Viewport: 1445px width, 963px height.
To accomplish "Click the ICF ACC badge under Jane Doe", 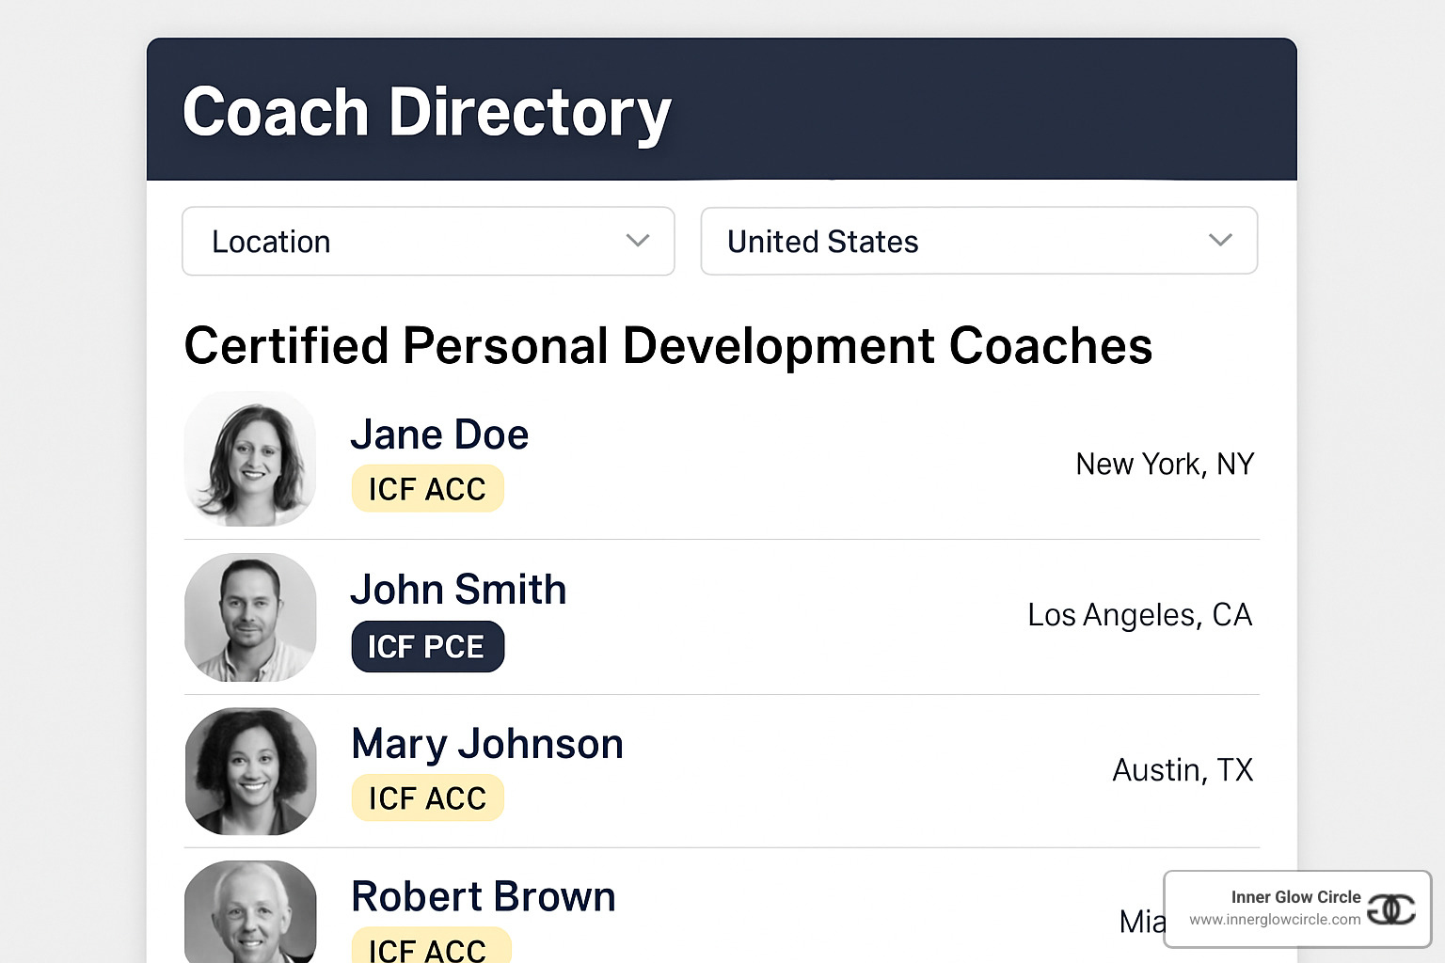I will 427,489.
